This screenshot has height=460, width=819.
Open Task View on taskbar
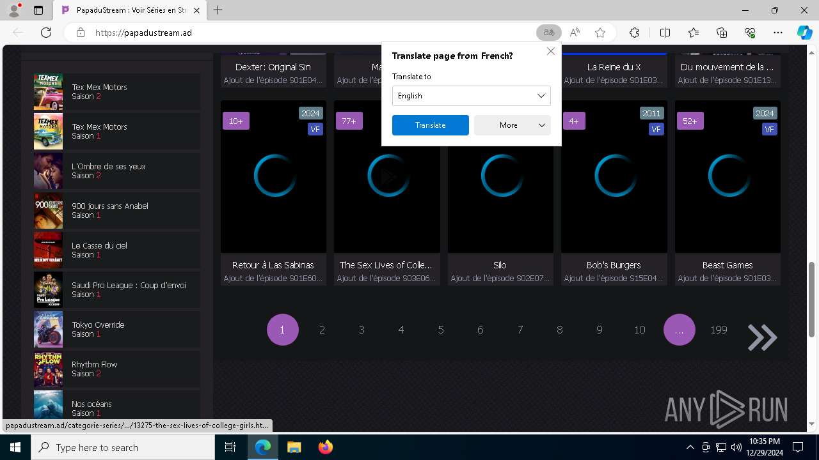[x=230, y=447]
